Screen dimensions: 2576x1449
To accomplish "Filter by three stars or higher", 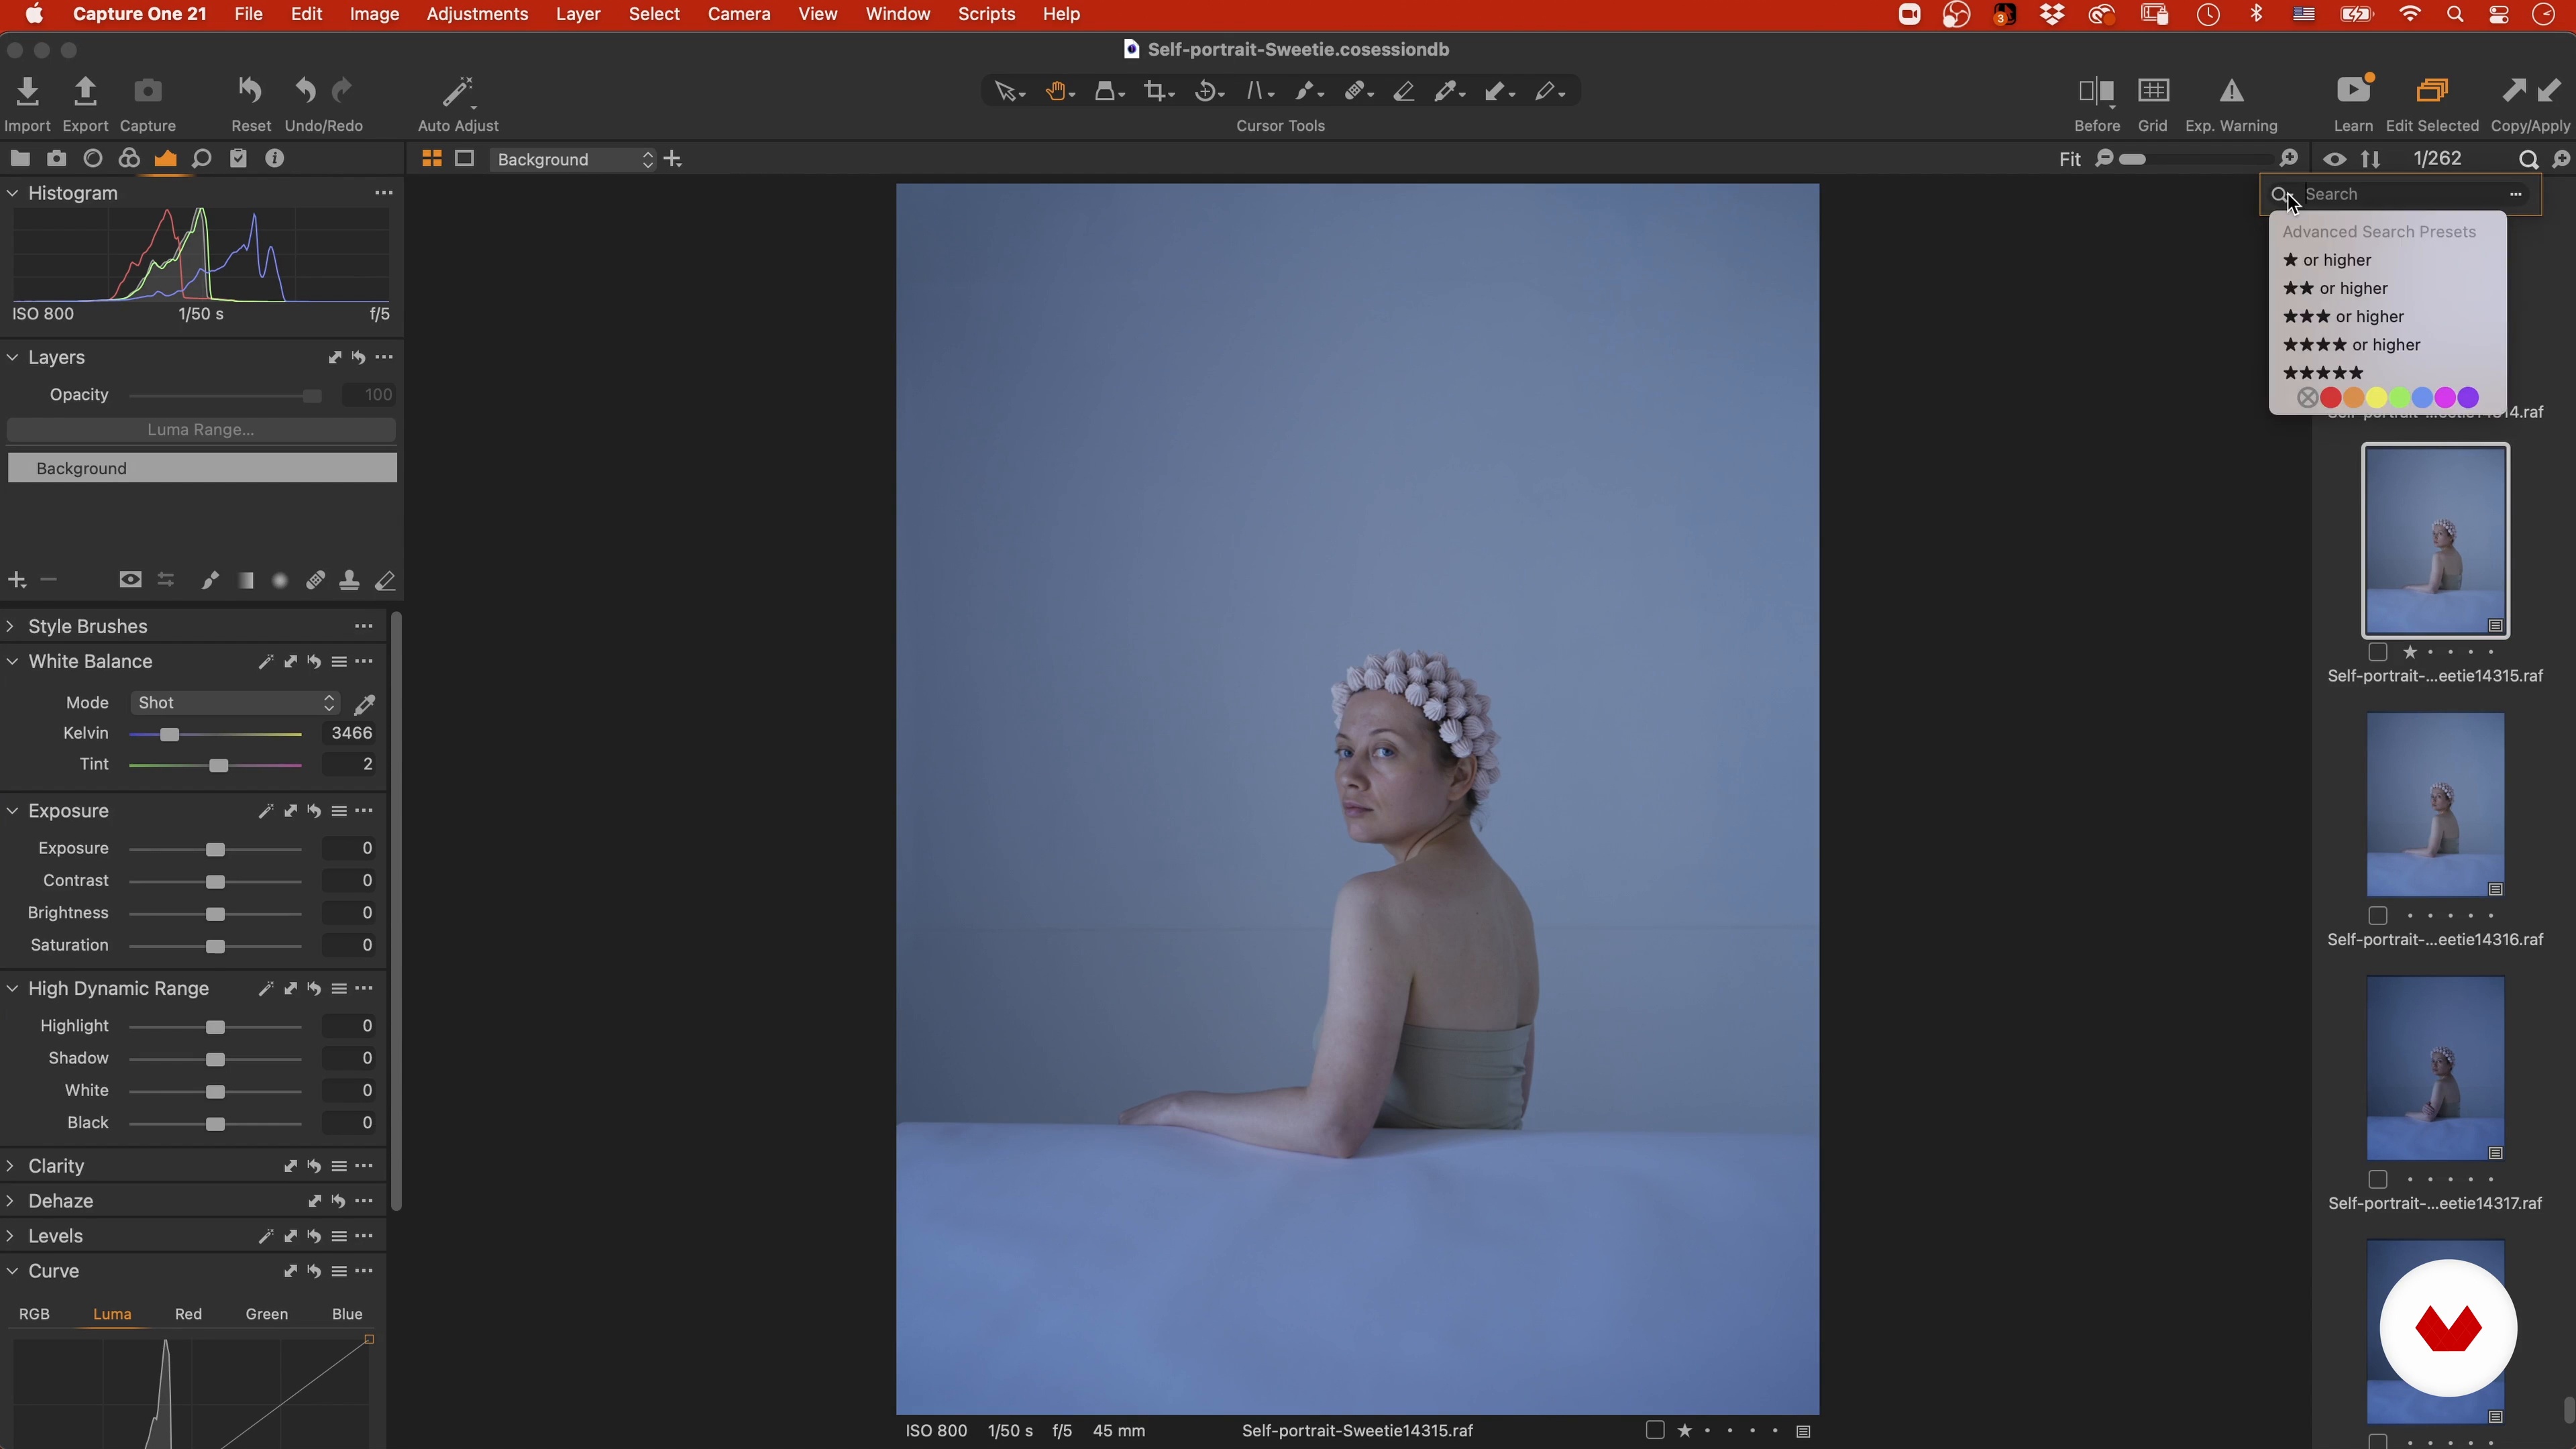I will (2343, 317).
